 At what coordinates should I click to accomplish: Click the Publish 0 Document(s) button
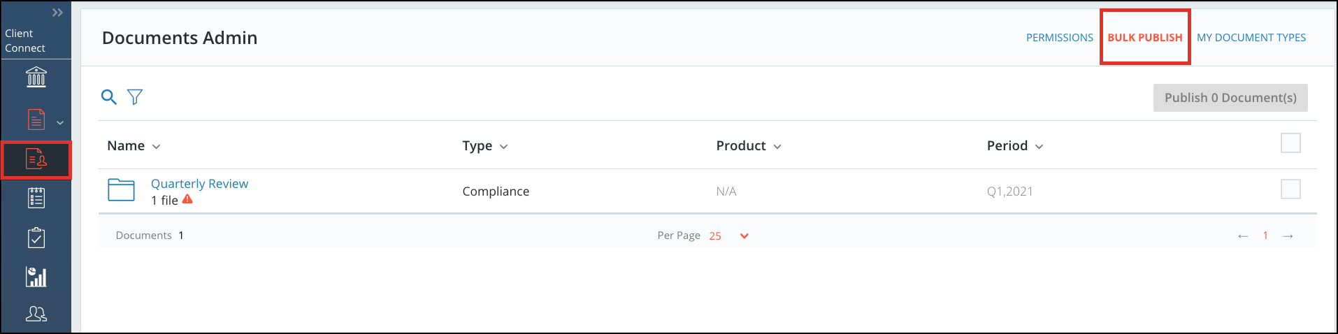click(x=1230, y=98)
